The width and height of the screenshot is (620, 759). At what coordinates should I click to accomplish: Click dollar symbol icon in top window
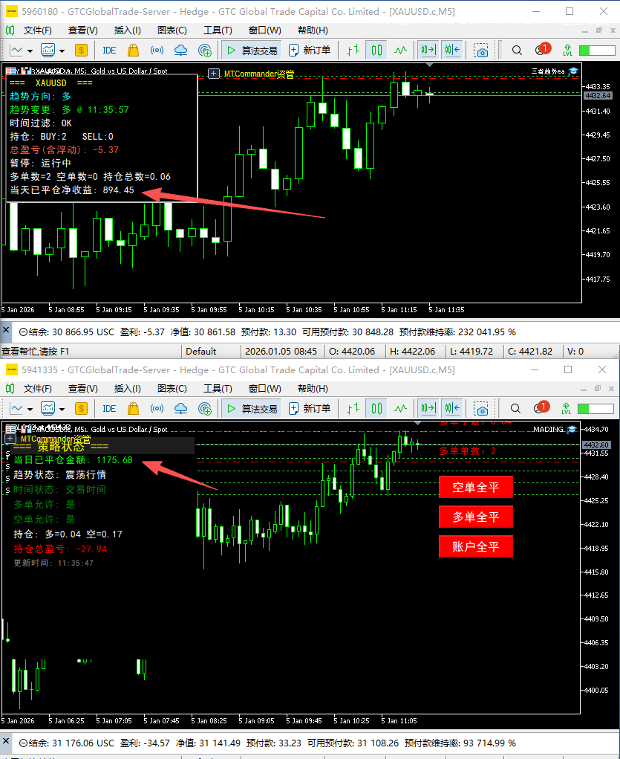(x=81, y=51)
